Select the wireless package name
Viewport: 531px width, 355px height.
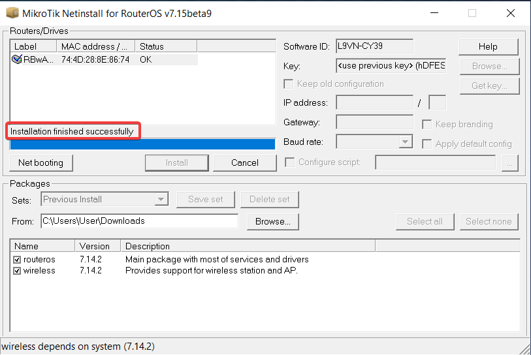point(39,271)
